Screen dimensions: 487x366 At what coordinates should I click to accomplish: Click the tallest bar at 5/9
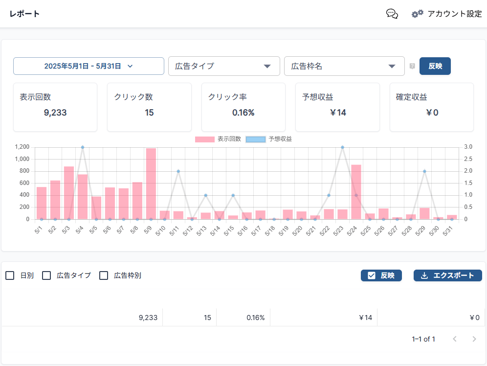(151, 183)
